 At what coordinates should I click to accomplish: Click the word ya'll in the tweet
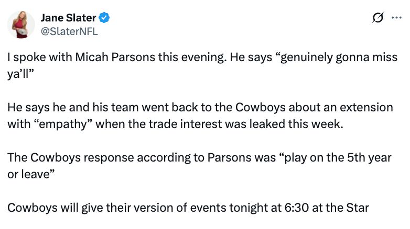click(19, 74)
